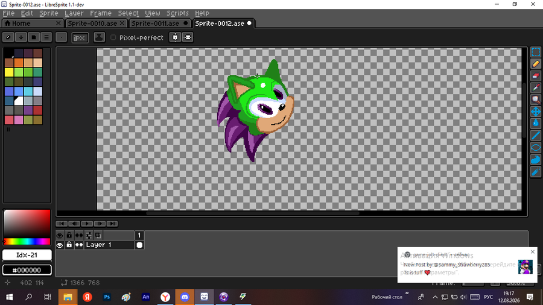Viewport: 543px width, 305px height.
Task: Click the #000000 background color button
Action: click(27, 269)
